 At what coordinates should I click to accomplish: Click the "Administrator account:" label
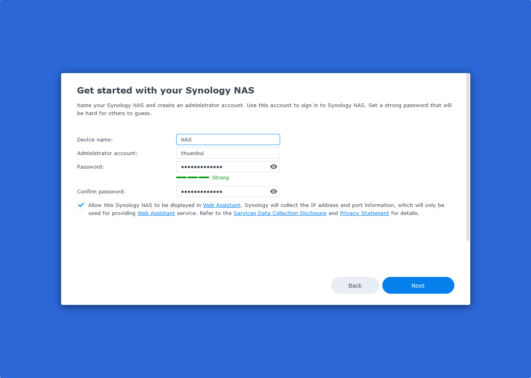tap(107, 153)
